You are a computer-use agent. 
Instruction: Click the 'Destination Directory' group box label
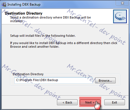click(28, 74)
